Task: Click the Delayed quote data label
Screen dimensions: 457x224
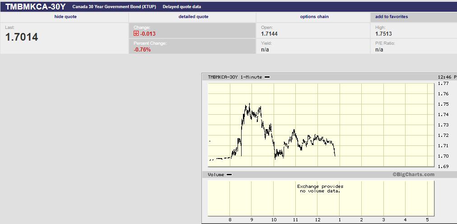Action: pos(182,7)
